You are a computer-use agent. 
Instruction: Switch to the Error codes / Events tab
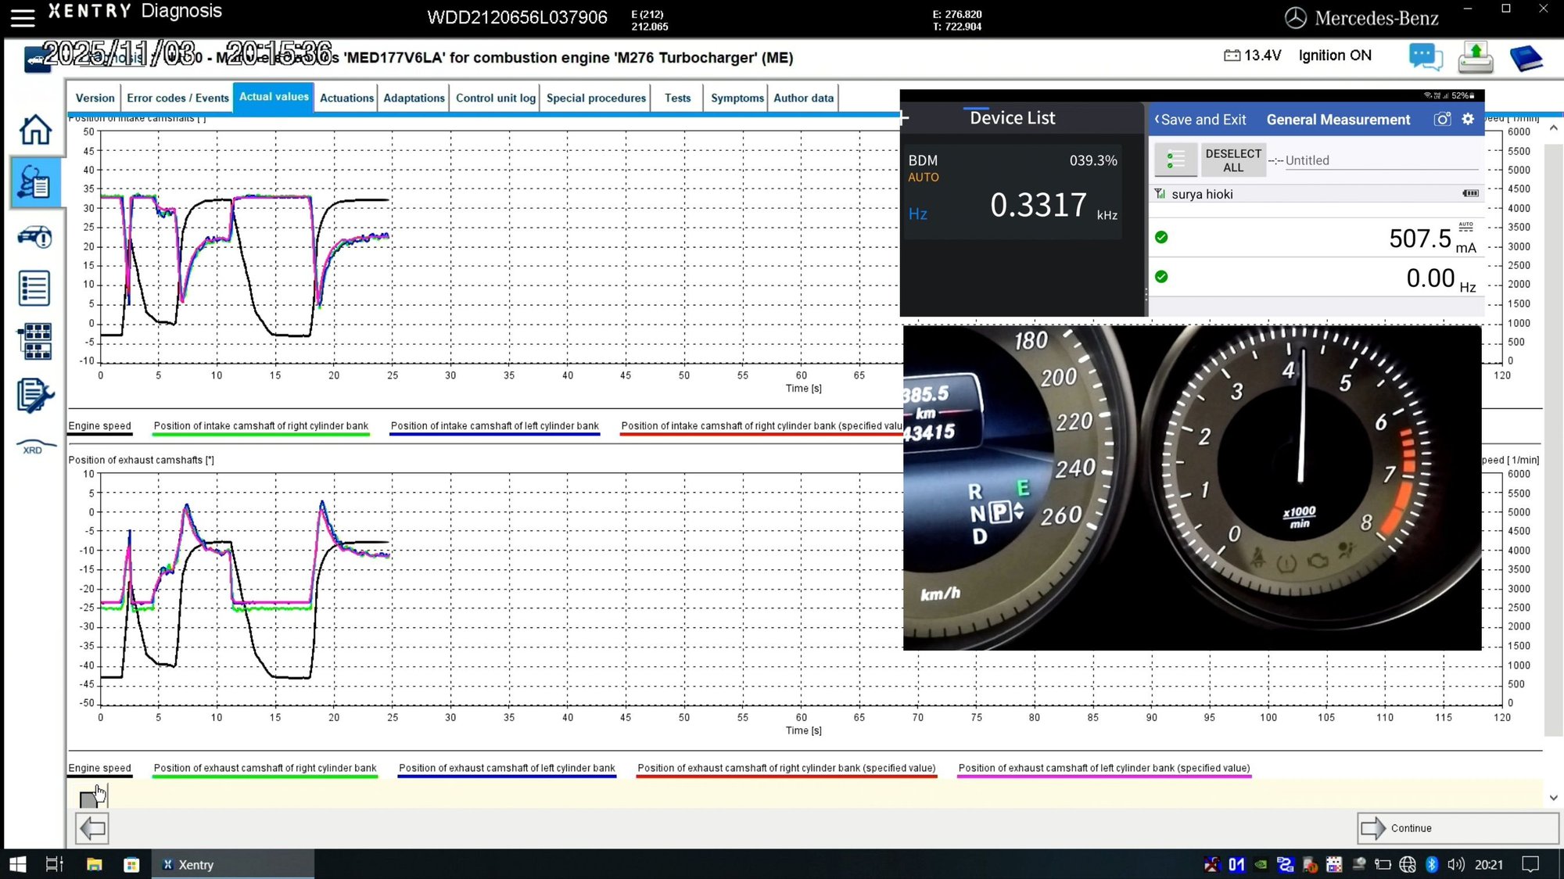[x=178, y=98]
